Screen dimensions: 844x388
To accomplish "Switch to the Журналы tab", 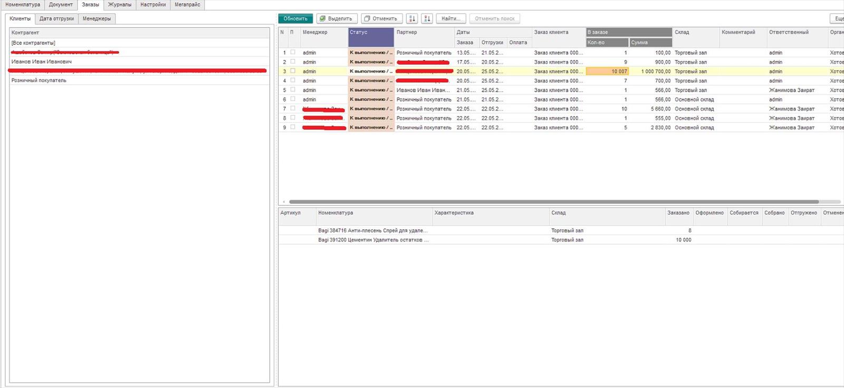I will coord(120,5).
